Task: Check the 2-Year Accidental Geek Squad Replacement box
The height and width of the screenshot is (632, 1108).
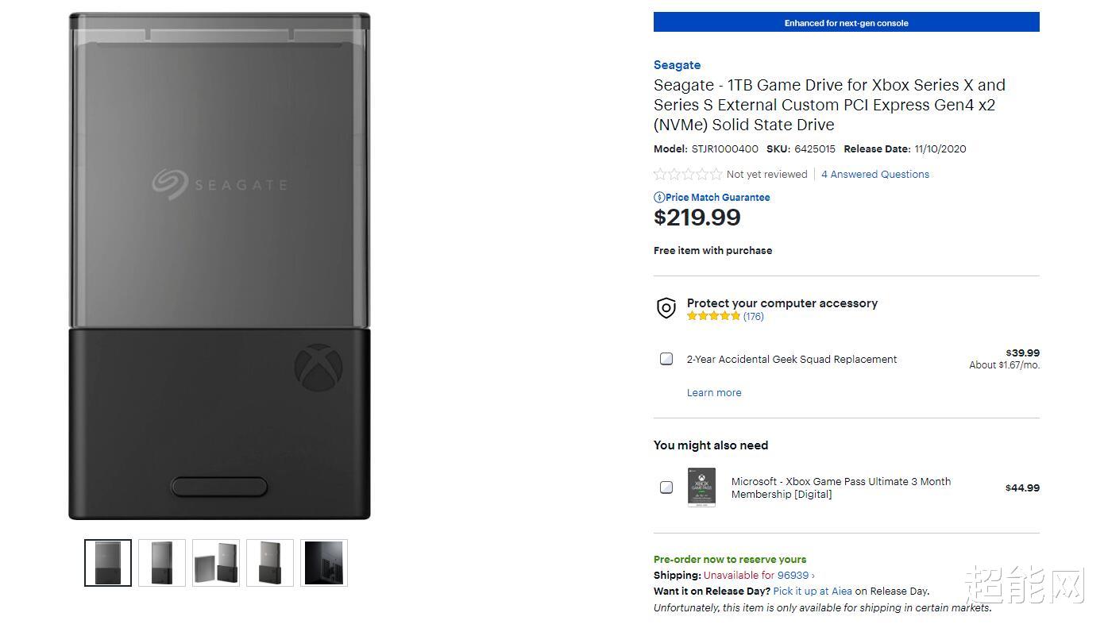Action: click(666, 359)
